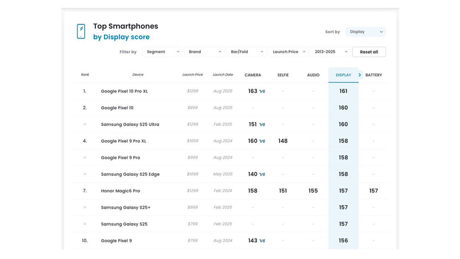460x259 pixels.
Task: Switch to the BATTERY score column
Action: [x=374, y=75]
